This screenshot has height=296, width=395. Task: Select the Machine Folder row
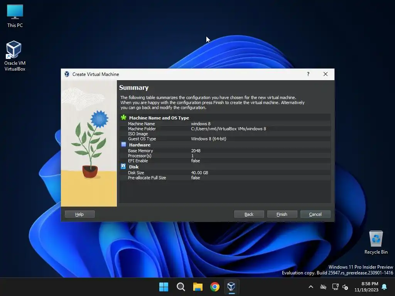click(x=225, y=129)
